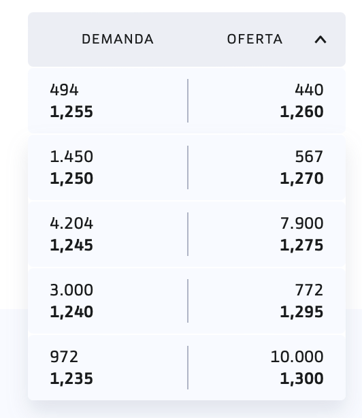Select ask price 1,260
362x418 pixels.
click(x=301, y=112)
